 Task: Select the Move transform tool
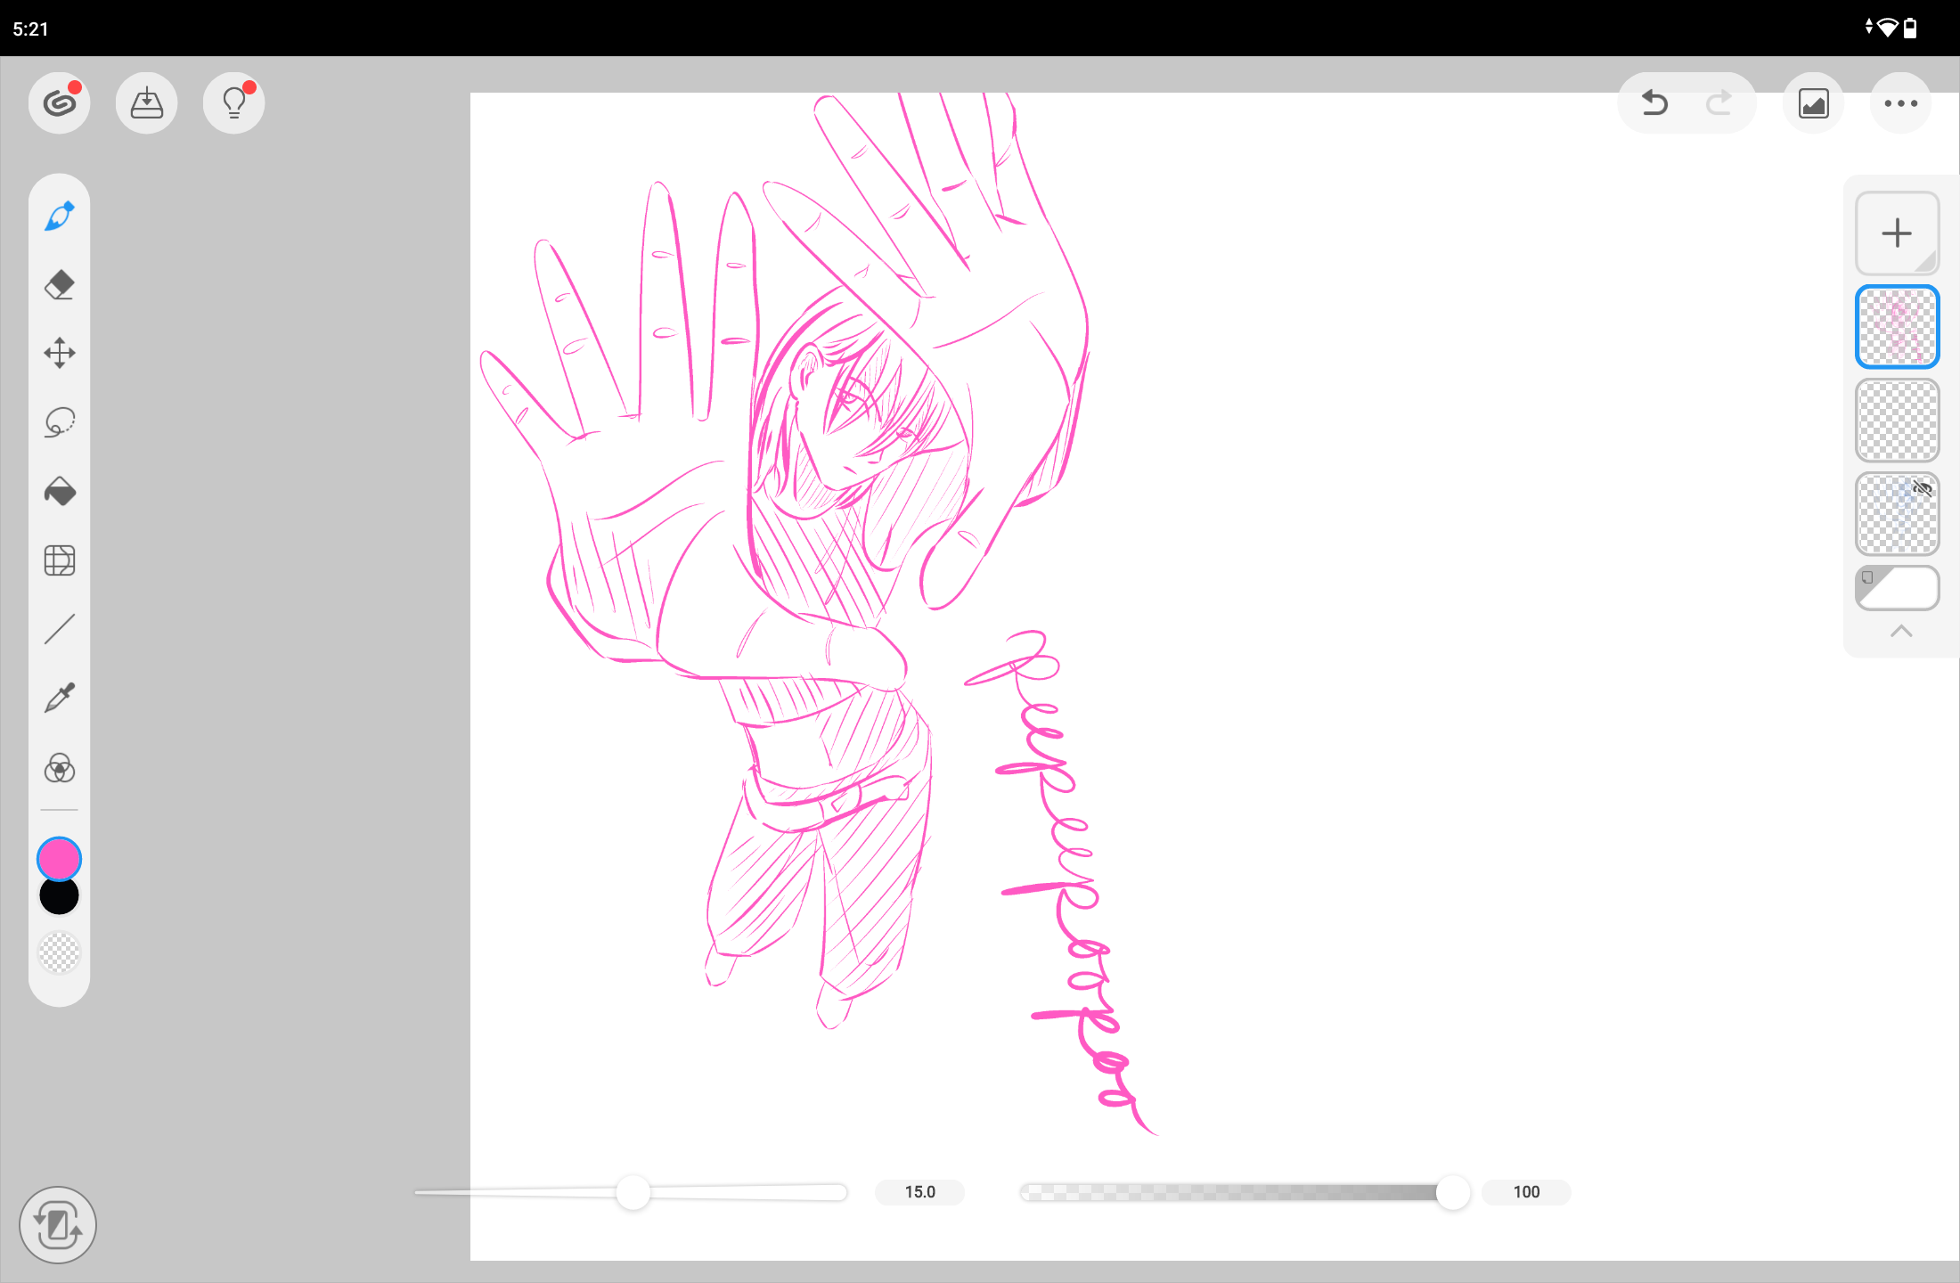pyautogui.click(x=59, y=353)
